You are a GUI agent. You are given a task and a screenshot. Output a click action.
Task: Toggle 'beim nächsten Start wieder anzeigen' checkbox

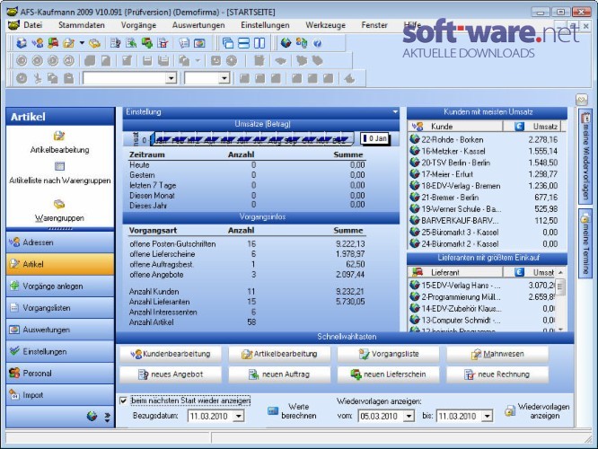[123, 401]
